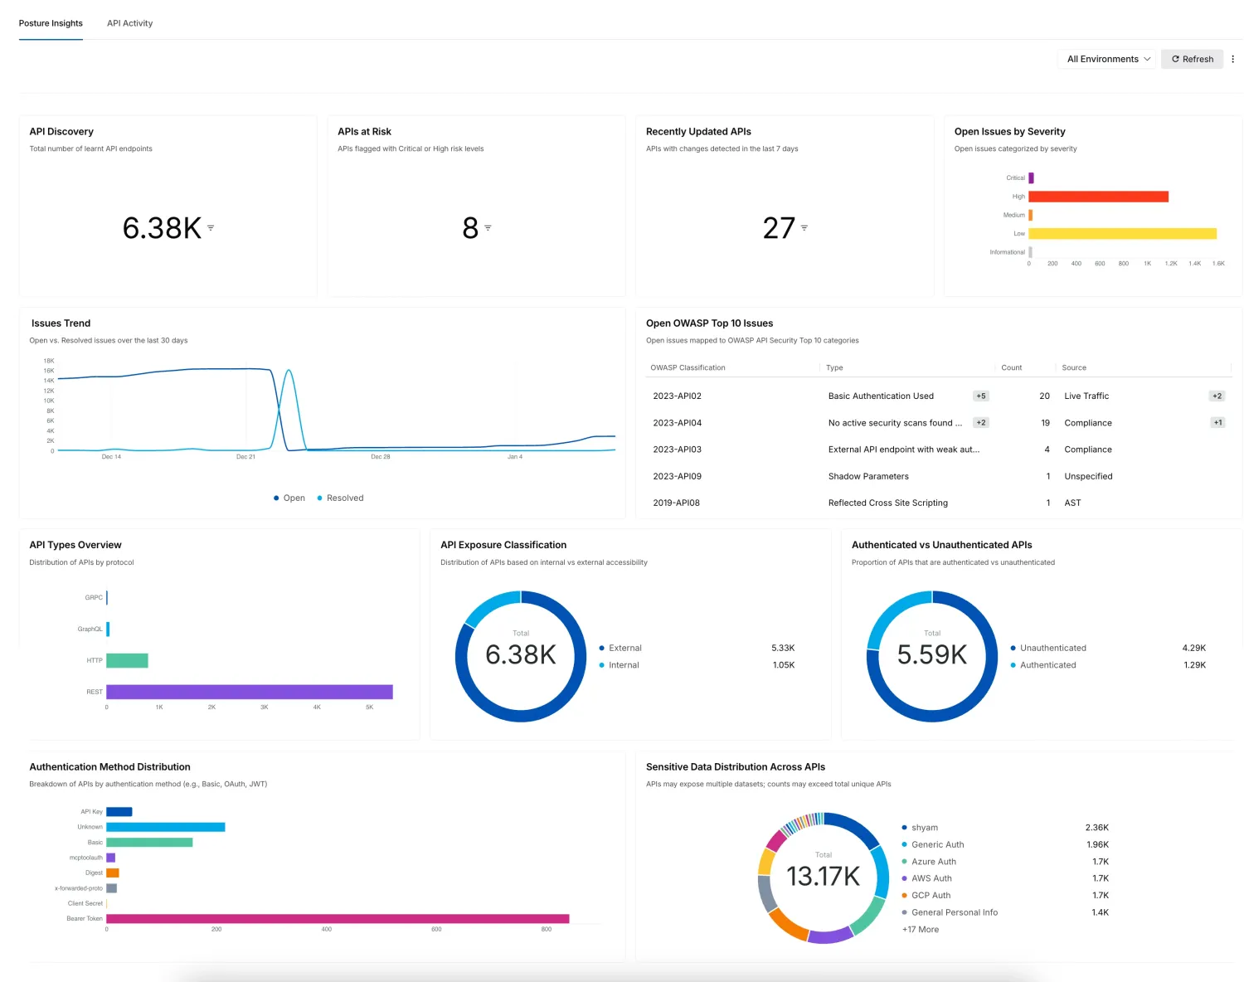
Task: Click the Refresh button
Action: coord(1192,59)
